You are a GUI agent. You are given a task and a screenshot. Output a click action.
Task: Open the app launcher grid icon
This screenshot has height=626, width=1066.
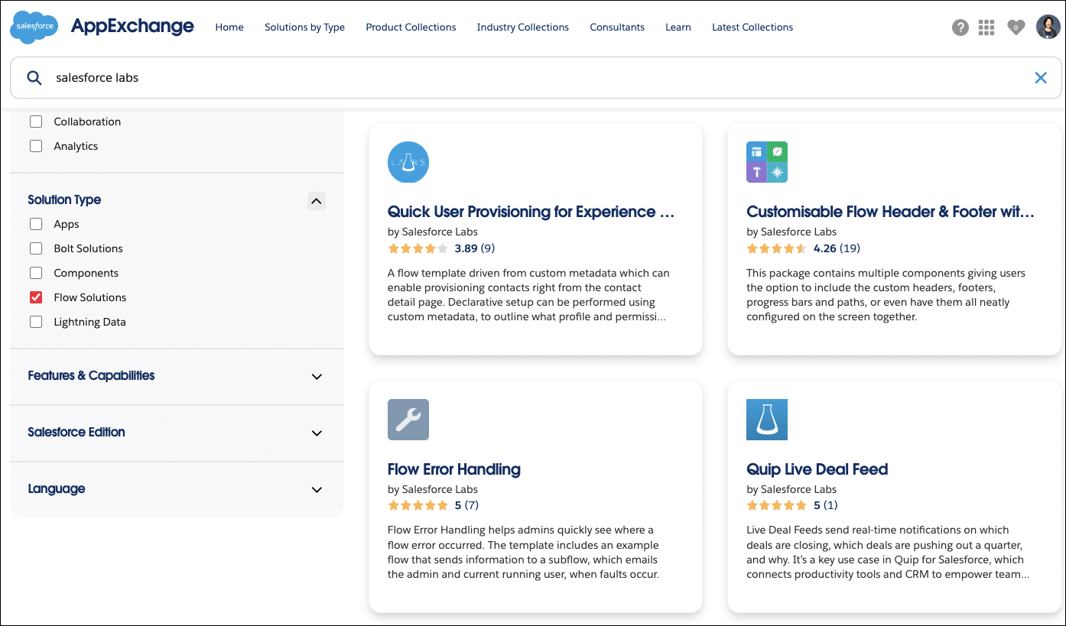[x=986, y=28]
